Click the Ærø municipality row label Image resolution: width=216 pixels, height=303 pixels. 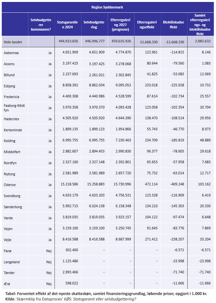coord(7,284)
